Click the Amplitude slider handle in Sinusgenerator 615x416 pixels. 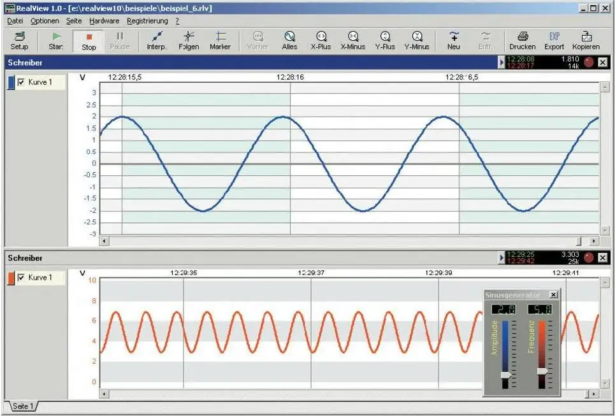point(506,375)
